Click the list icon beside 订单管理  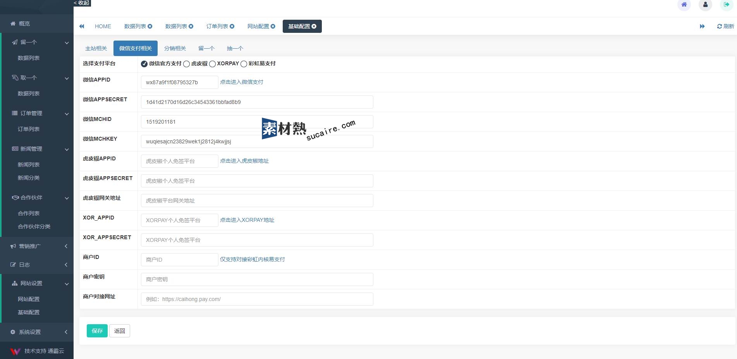(x=15, y=113)
